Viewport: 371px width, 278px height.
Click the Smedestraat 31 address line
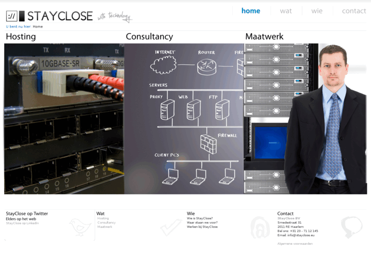289,222
